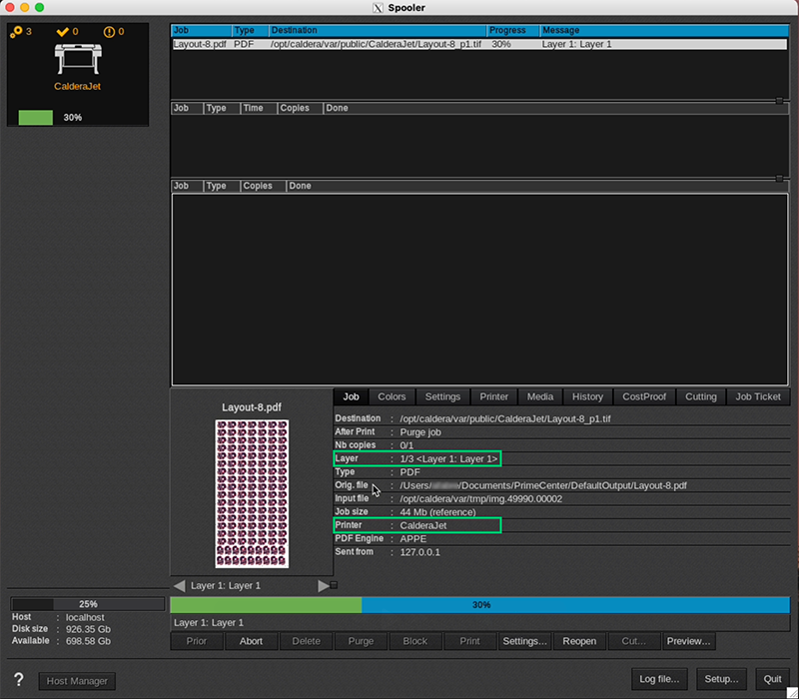Abort the current print job
This screenshot has height=699, width=799.
(x=251, y=641)
